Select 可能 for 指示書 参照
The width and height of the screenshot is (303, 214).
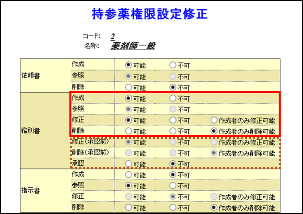coord(128,185)
